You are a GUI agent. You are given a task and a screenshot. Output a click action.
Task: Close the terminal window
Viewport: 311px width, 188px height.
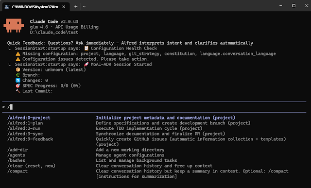pos(307,6)
